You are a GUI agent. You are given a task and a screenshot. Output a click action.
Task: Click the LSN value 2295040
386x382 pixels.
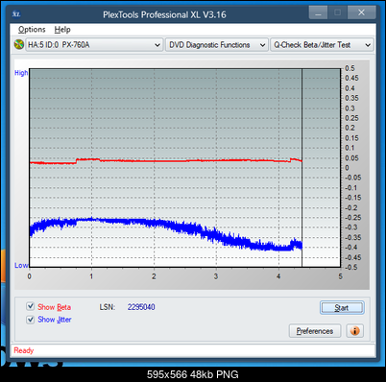click(x=141, y=307)
